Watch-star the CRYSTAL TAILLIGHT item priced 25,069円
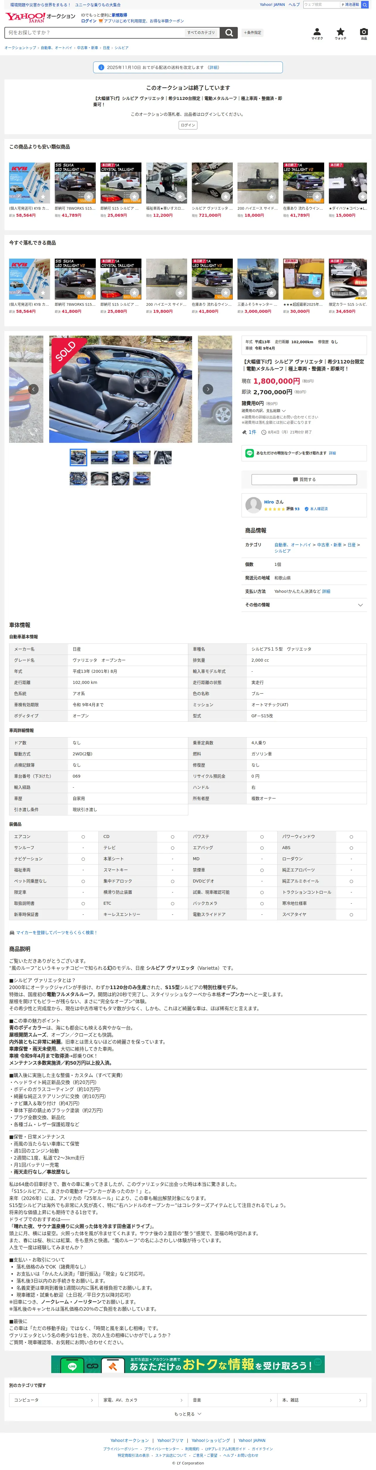 click(134, 197)
